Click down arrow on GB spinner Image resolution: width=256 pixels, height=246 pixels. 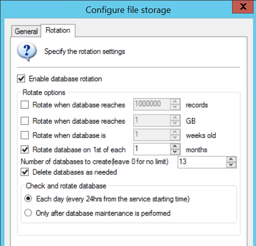[175, 123]
